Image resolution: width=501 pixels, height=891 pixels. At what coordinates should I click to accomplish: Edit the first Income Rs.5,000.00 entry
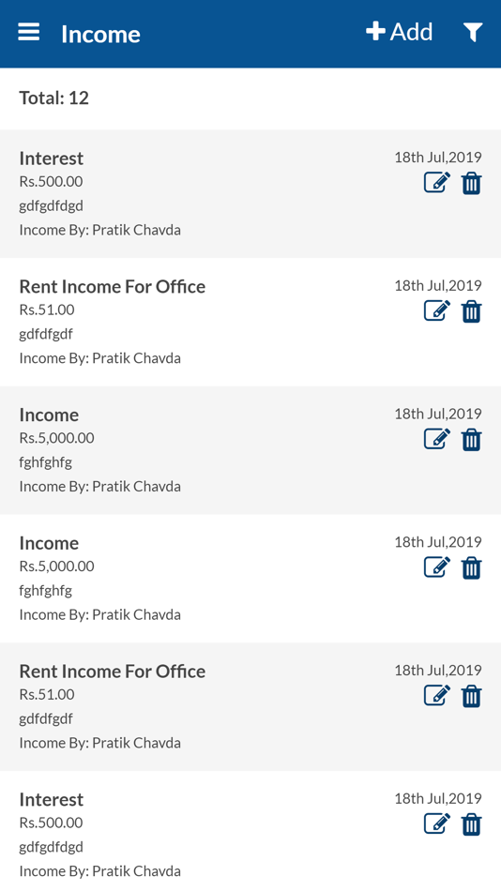pos(437,439)
